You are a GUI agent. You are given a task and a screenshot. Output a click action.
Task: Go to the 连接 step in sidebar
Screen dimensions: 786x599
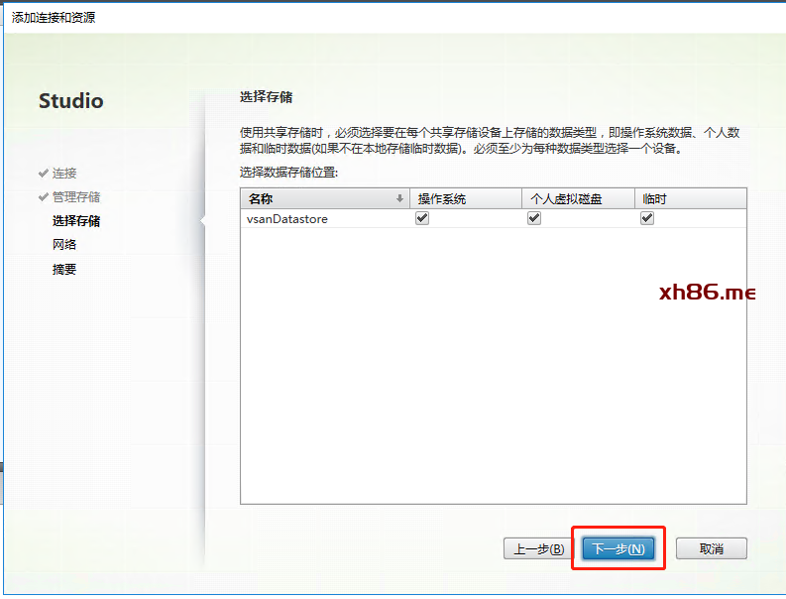point(64,174)
